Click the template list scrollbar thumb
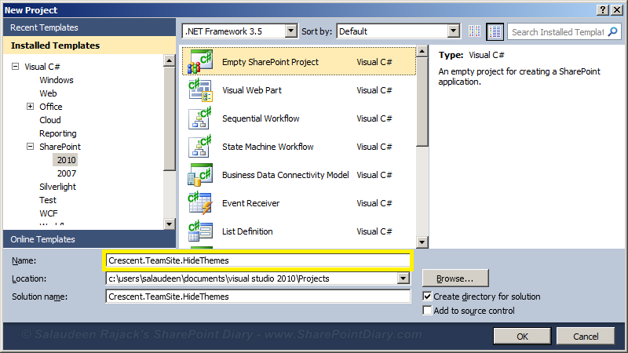Viewport: 628px width, 353px height. 422,102
